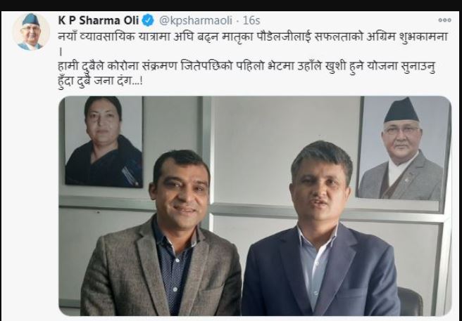462x321 pixels.
Task: Click the black bar above the tweet
Action: click(x=231, y=6)
